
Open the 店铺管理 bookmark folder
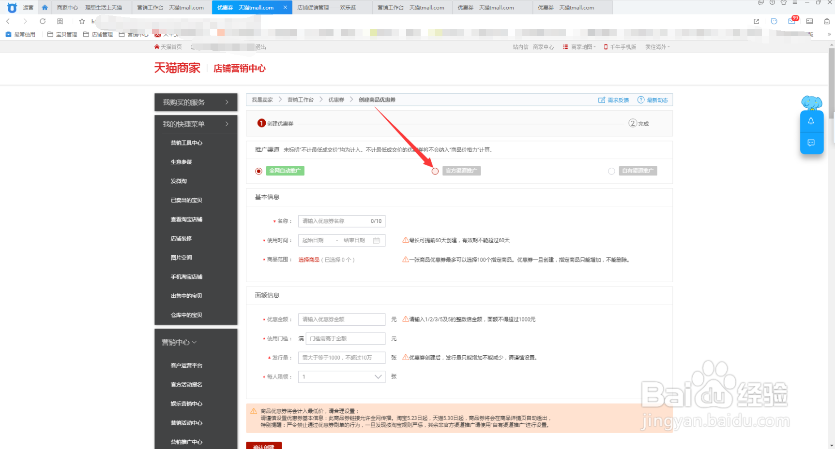click(x=98, y=34)
